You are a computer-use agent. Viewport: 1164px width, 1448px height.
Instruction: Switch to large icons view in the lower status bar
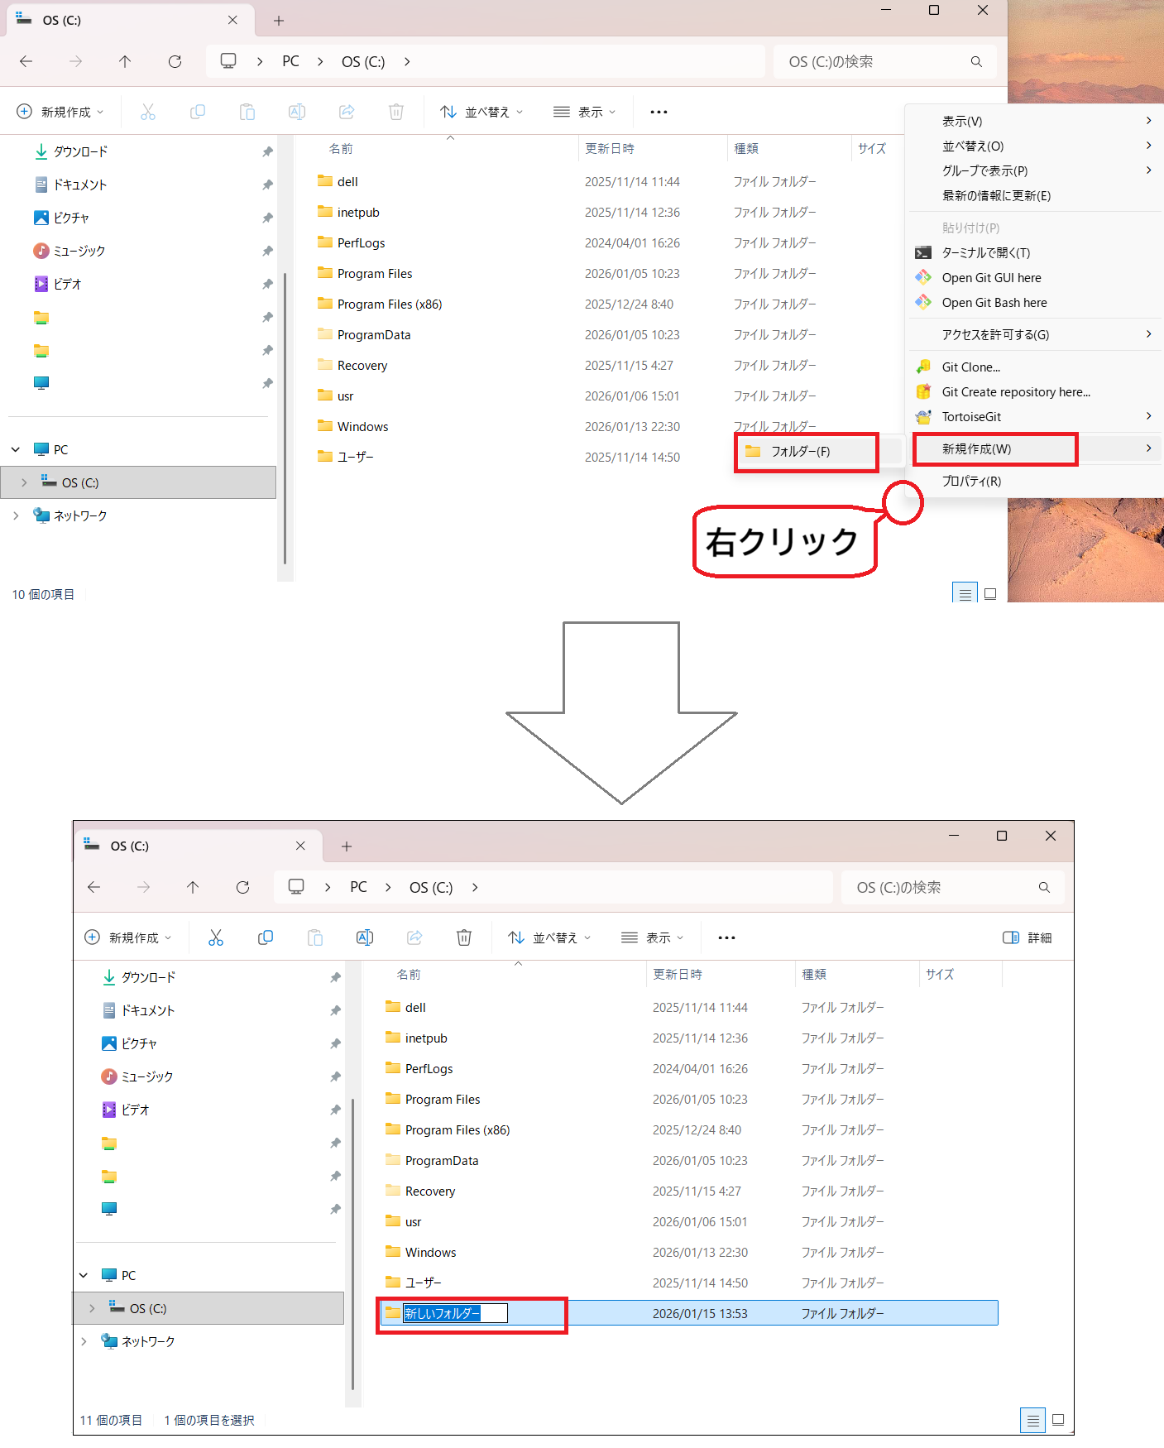point(1058,1420)
